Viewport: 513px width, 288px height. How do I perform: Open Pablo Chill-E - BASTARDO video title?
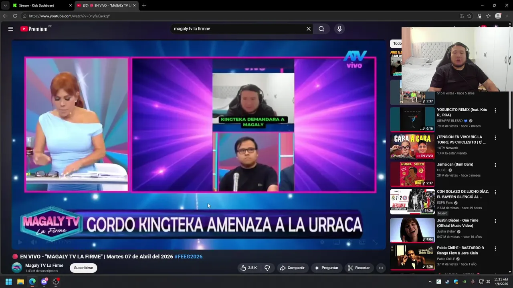point(461,250)
